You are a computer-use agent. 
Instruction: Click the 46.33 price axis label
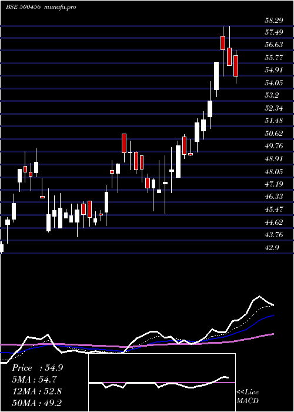click(x=274, y=196)
